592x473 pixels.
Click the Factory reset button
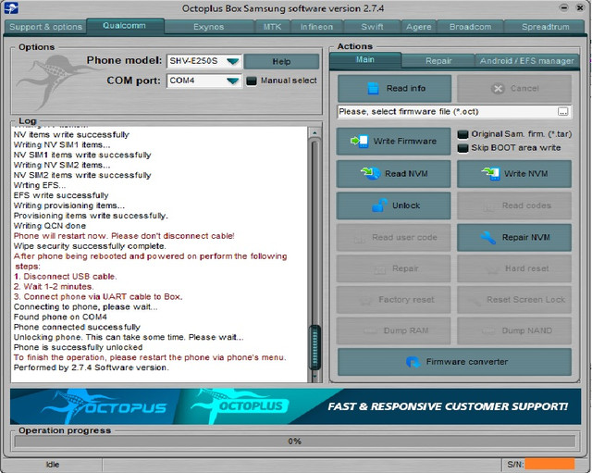click(x=394, y=300)
